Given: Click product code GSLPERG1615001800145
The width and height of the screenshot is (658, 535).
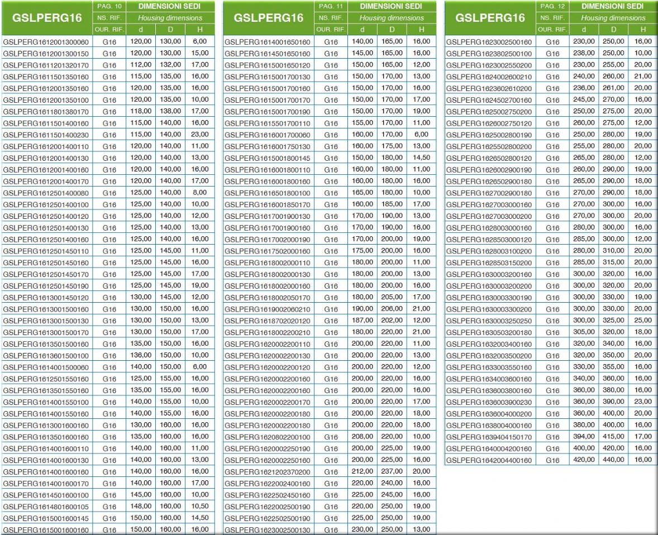Looking at the screenshot, I should [268, 158].
